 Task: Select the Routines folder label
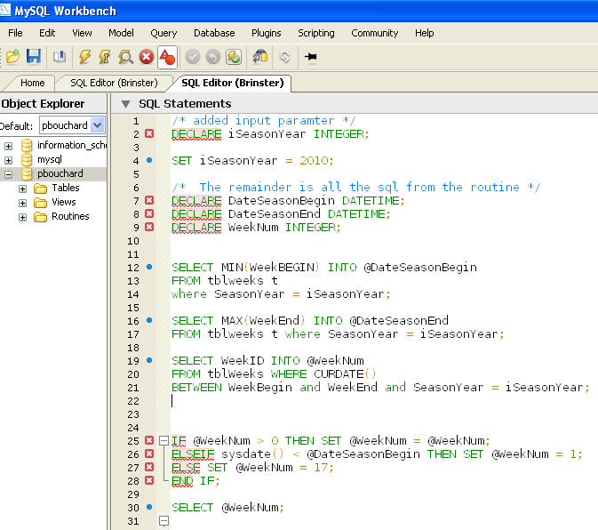click(70, 216)
